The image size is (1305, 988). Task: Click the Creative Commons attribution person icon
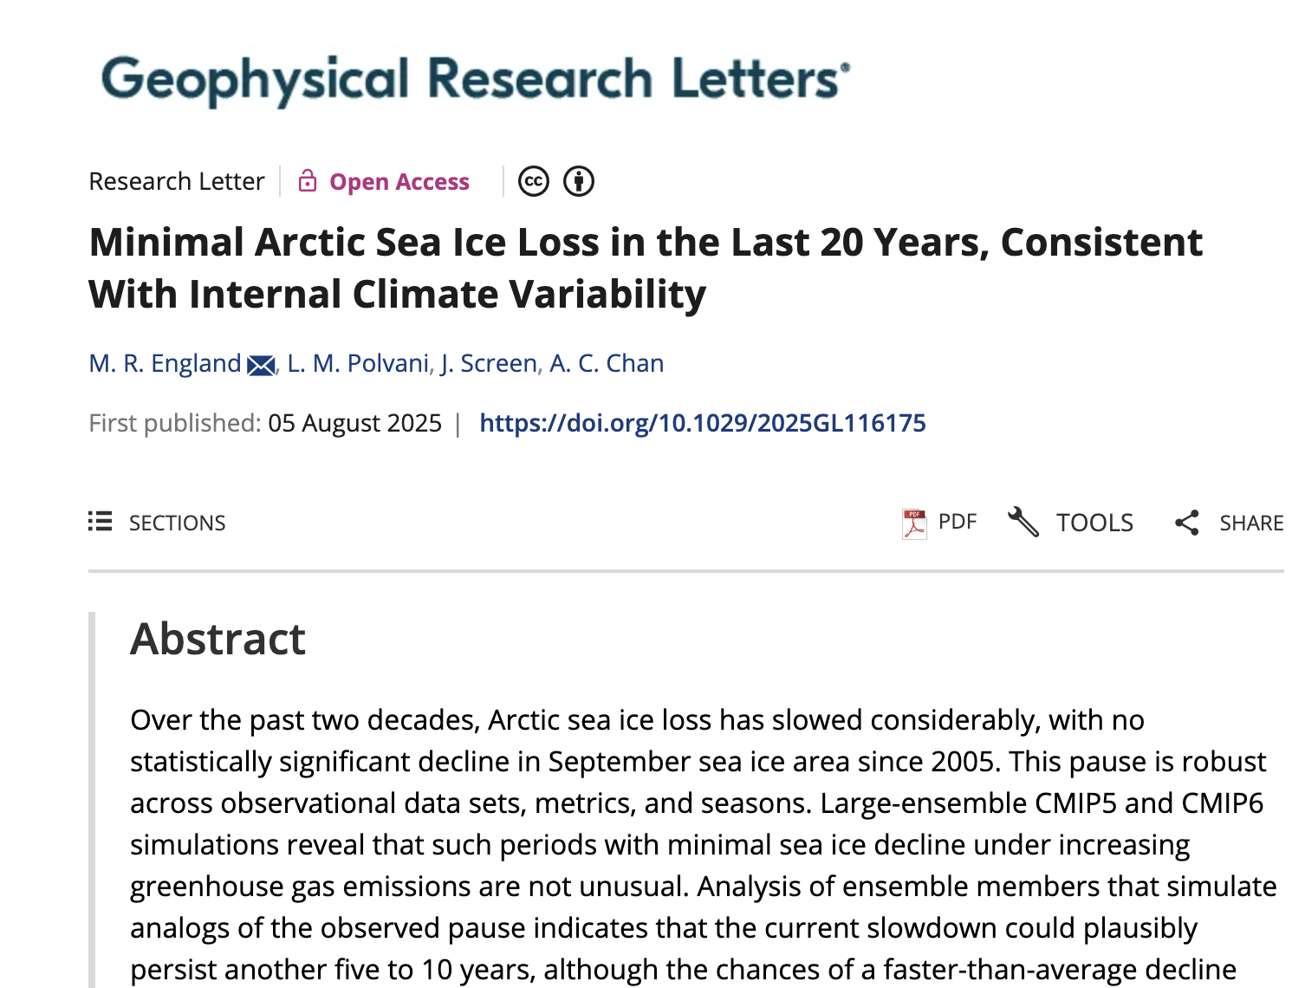pos(579,181)
